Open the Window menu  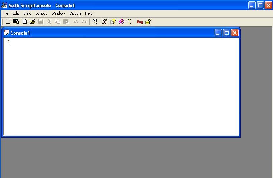[x=58, y=13]
